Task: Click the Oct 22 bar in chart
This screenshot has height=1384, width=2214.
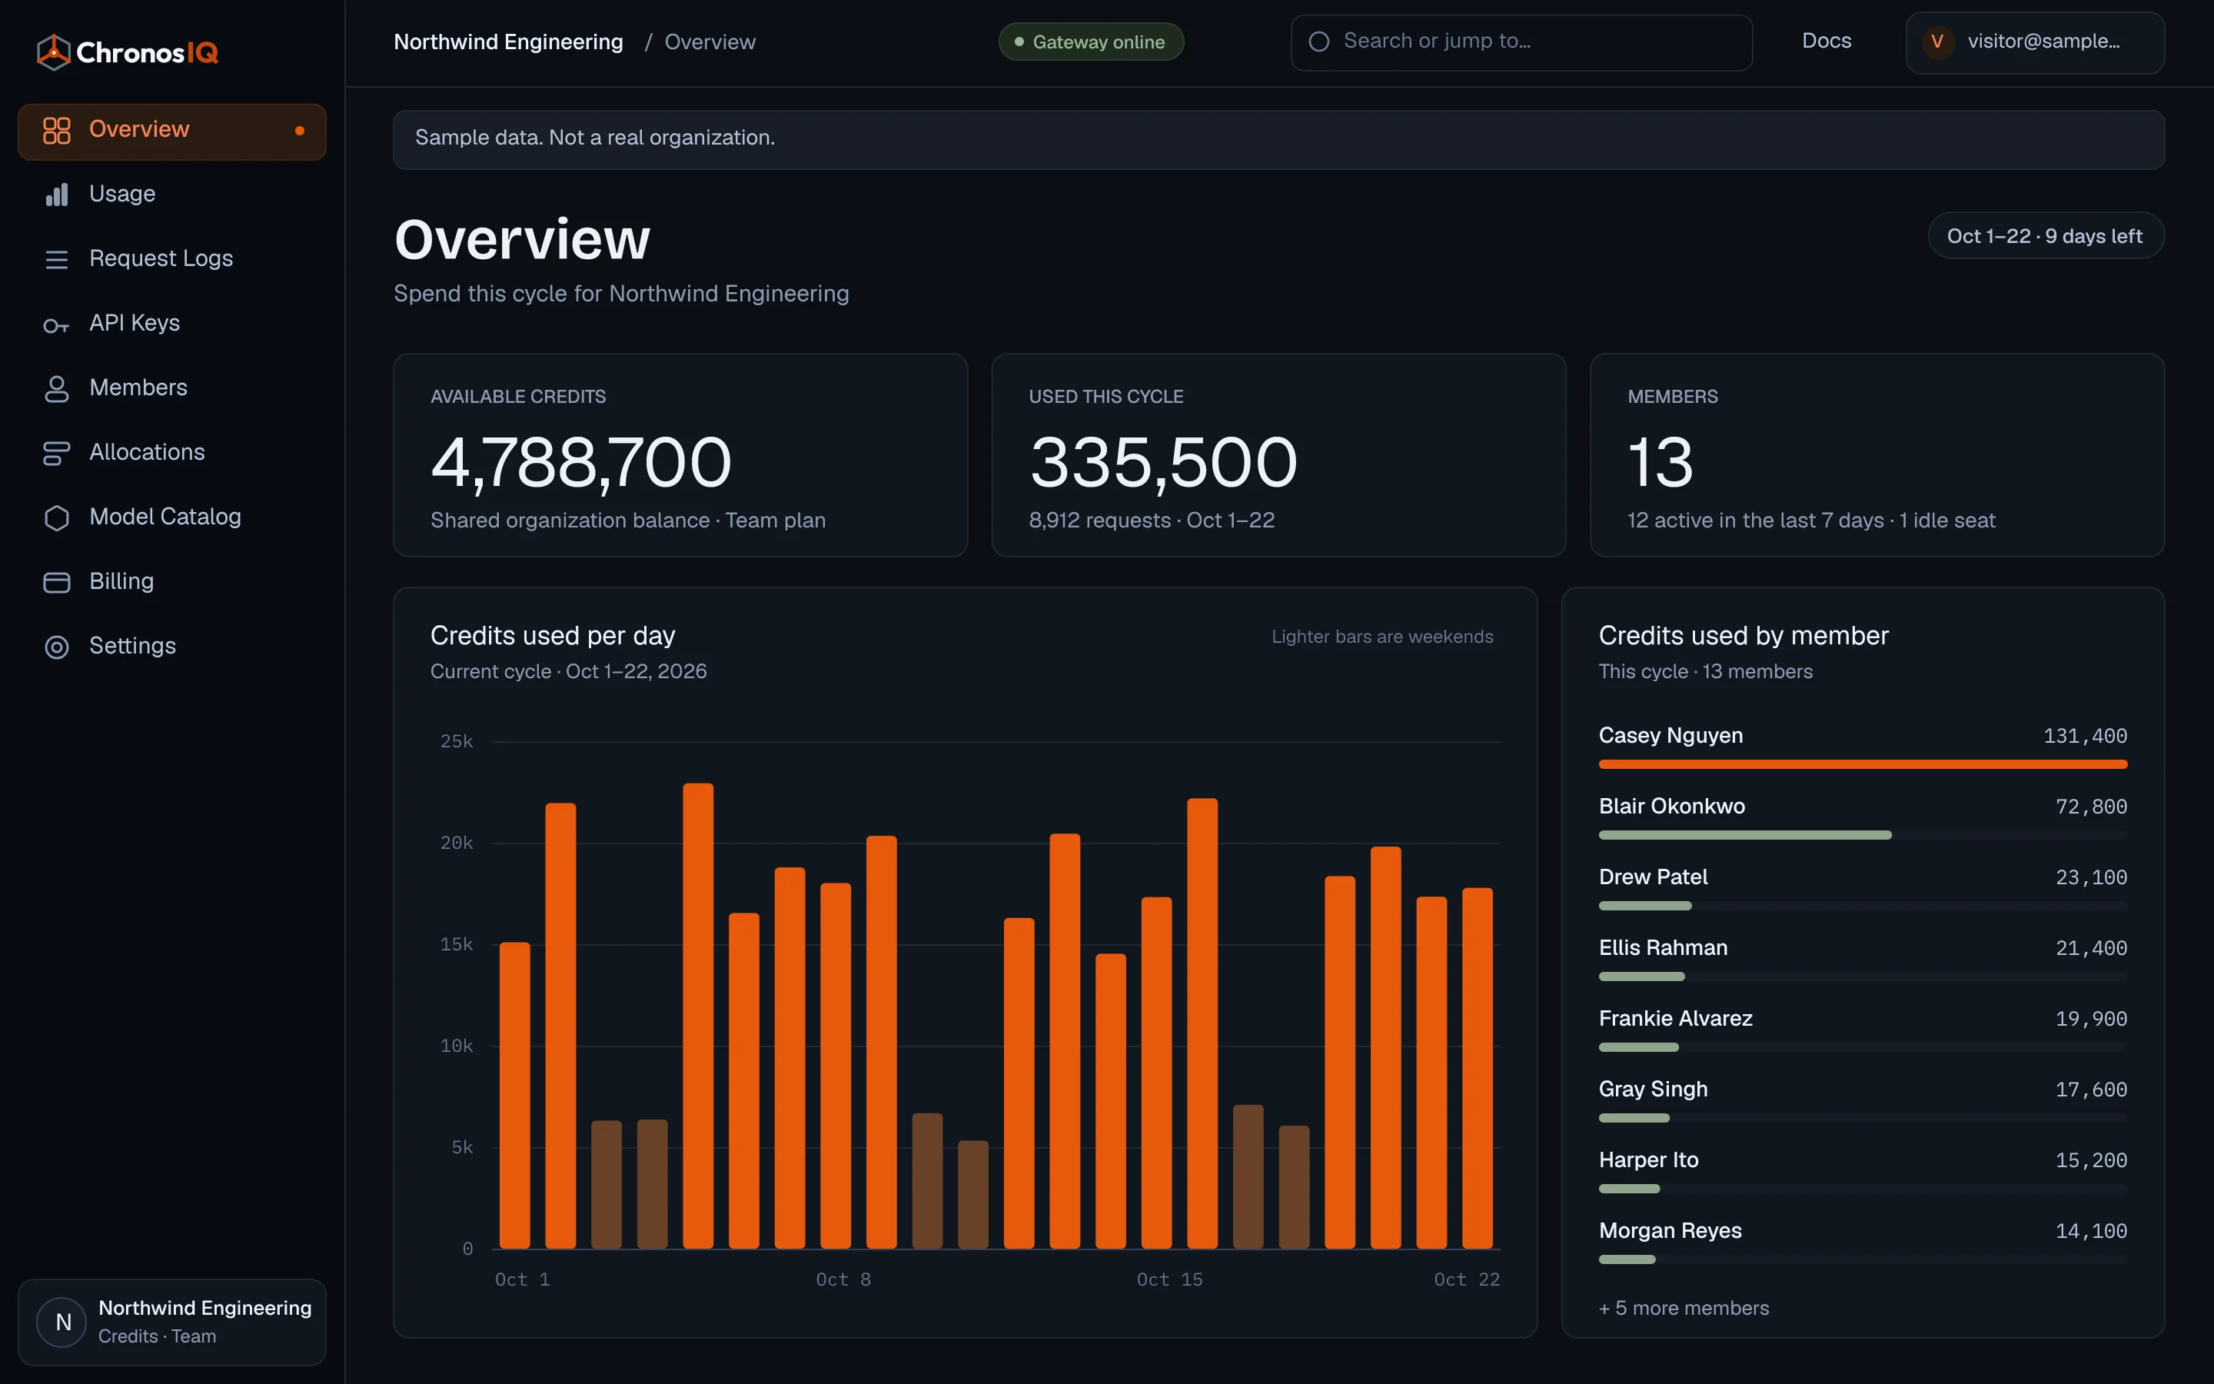Action: (x=1477, y=1068)
